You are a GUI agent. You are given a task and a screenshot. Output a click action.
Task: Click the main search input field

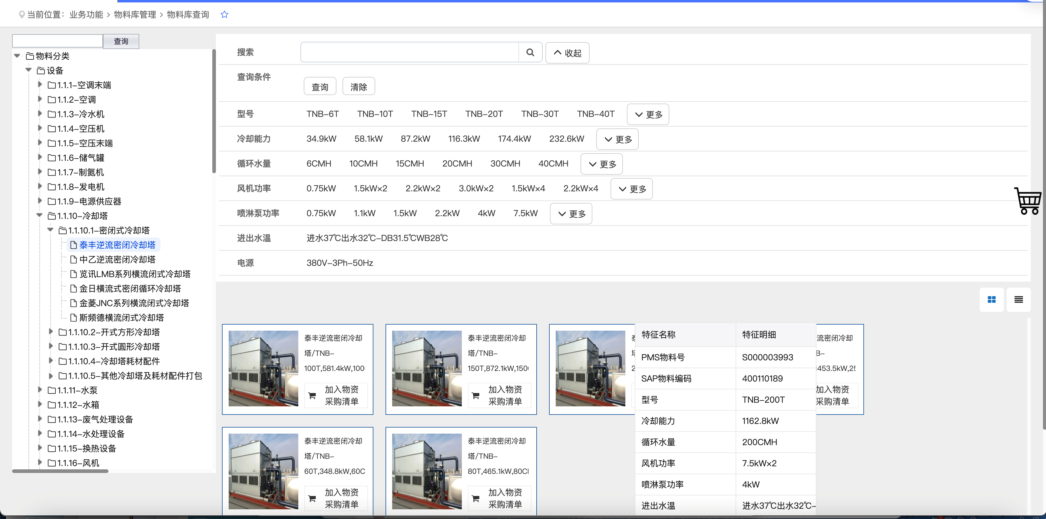tap(409, 52)
